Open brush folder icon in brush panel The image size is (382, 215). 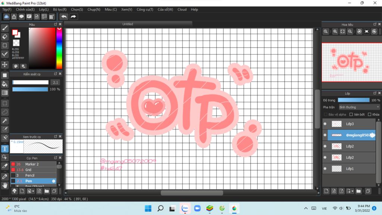click(47, 191)
